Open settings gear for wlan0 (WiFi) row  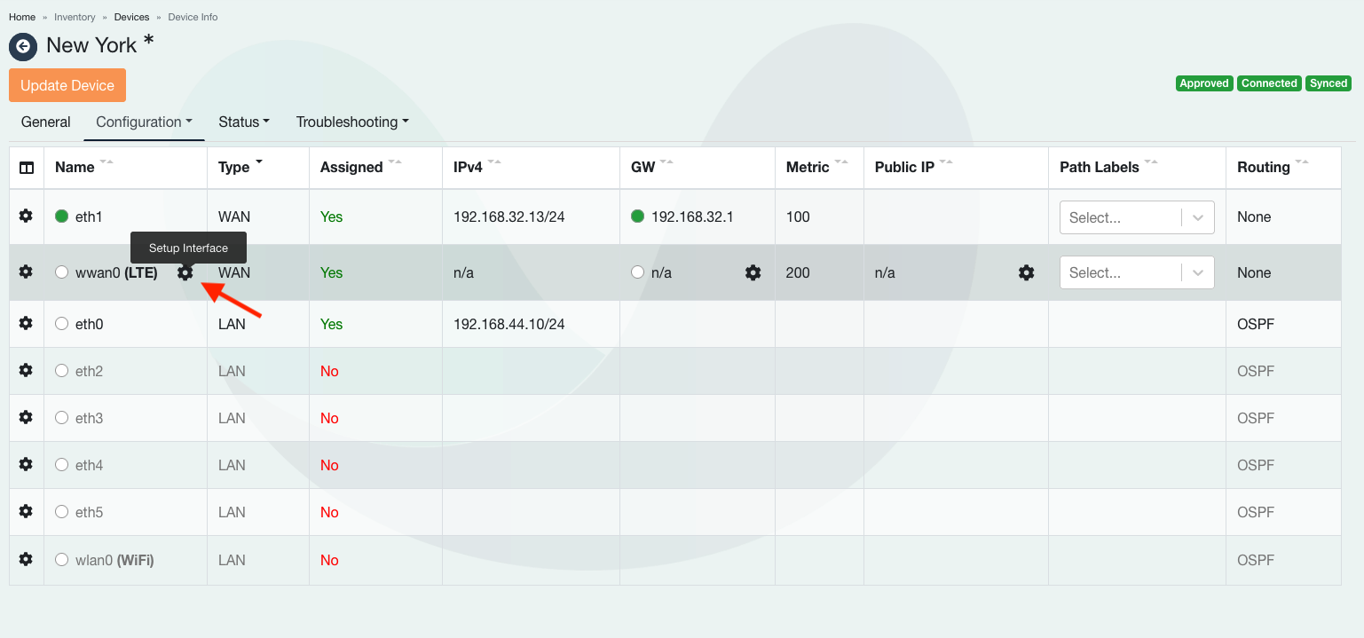(x=27, y=560)
